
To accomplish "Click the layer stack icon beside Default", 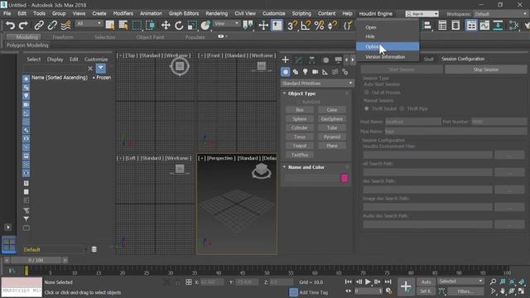I will point(94,249).
